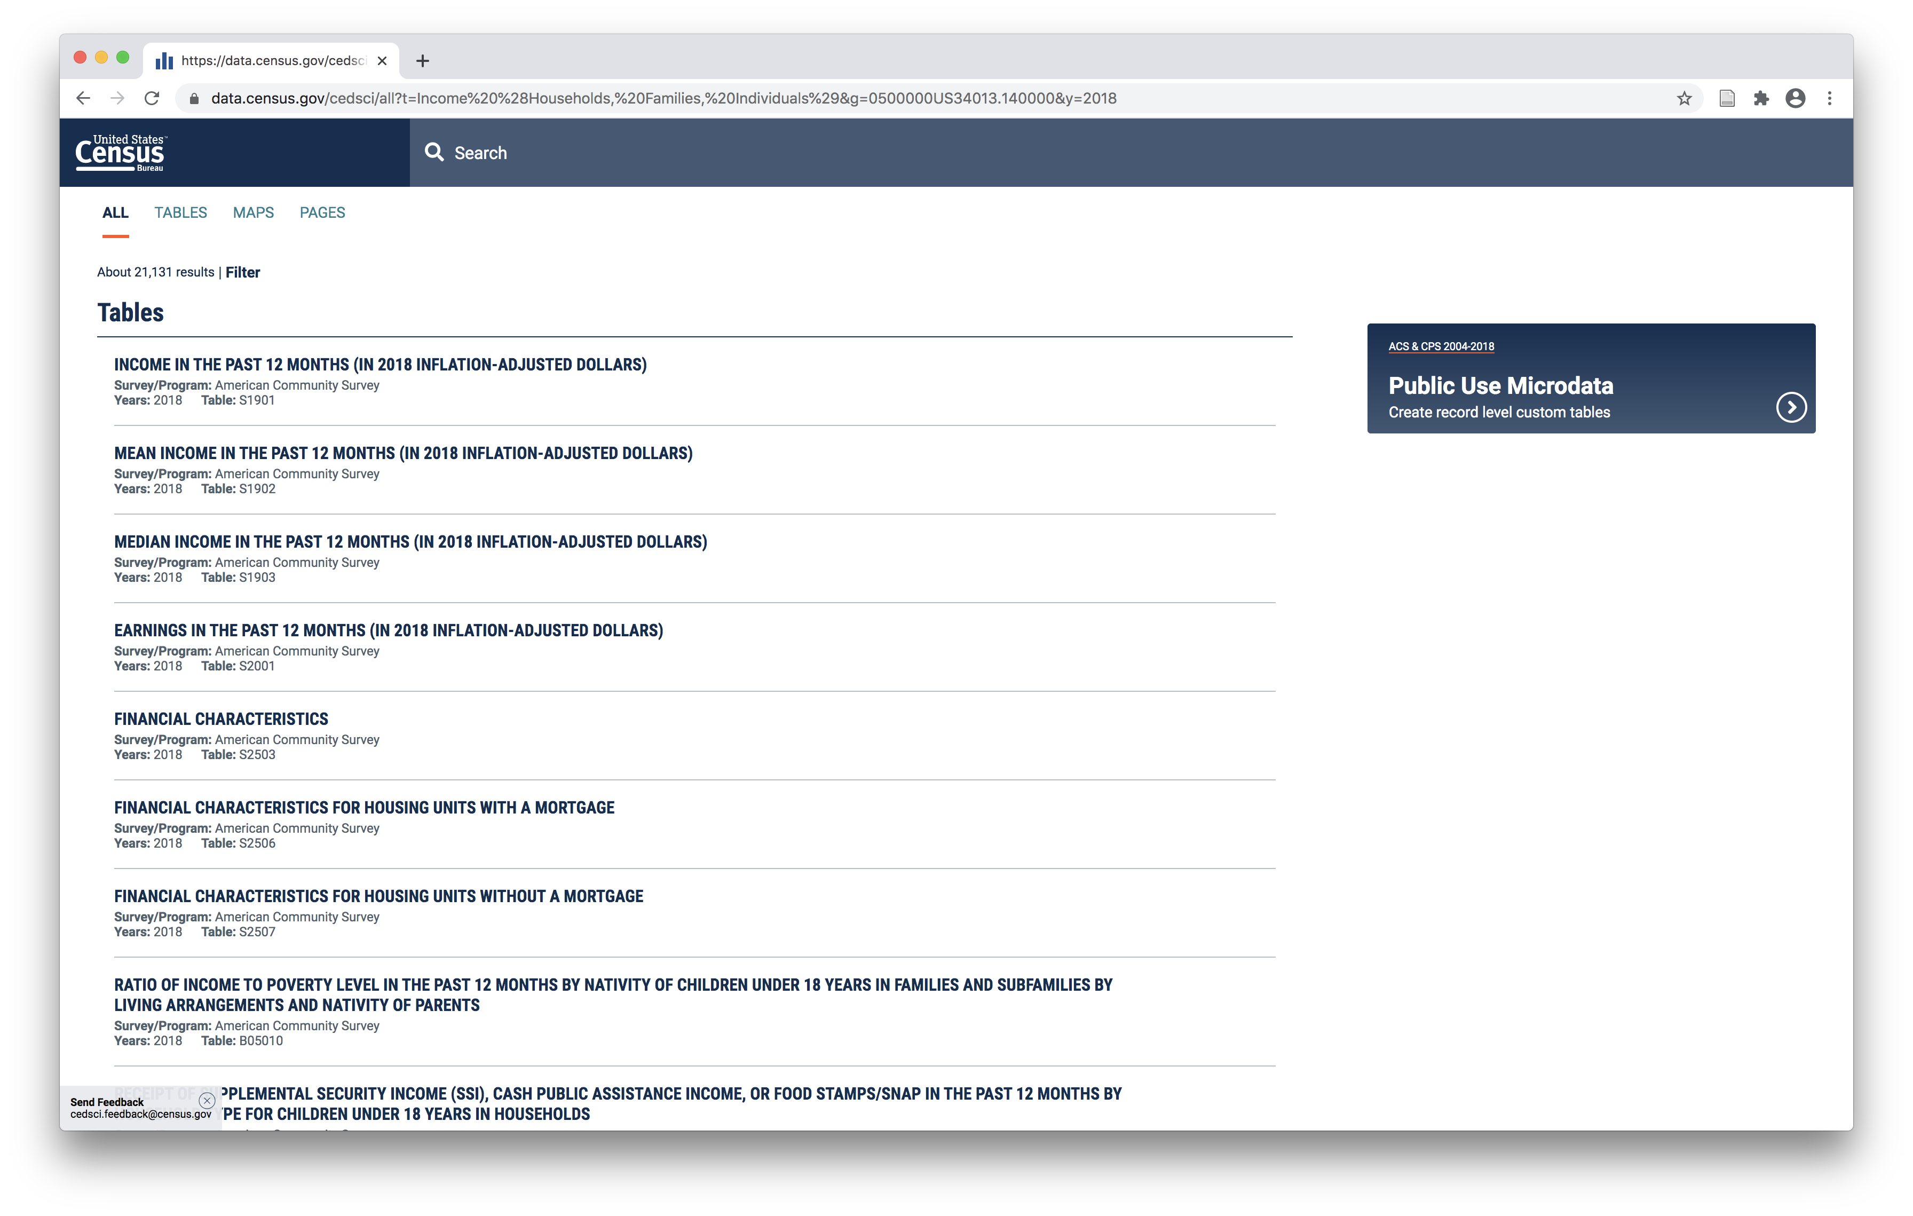Click the Census Bureau logo

tap(120, 153)
